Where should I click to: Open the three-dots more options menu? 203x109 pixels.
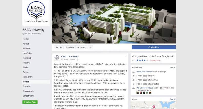[x=90, y=47]
